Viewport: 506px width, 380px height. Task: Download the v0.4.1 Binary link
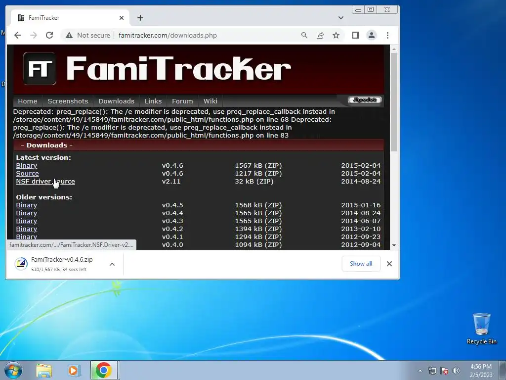click(x=27, y=237)
